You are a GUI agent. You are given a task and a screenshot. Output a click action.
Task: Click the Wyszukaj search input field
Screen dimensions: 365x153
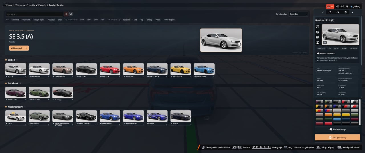tap(35, 14)
